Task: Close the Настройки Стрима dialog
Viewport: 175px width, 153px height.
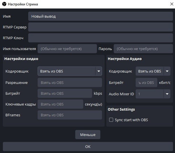Action: click(172, 4)
